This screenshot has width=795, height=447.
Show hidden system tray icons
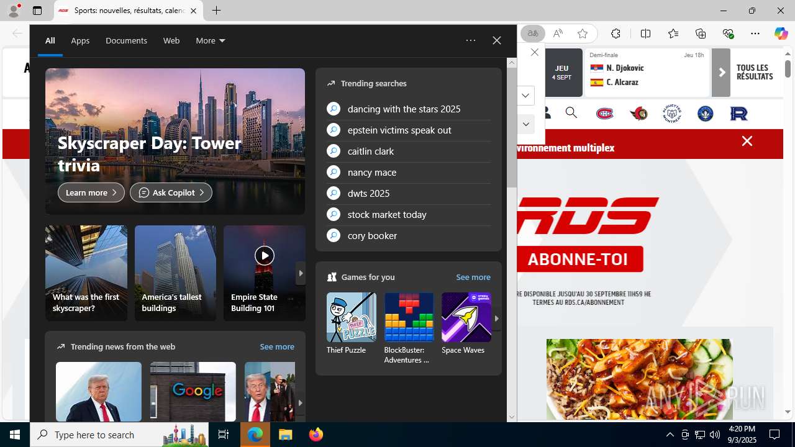tap(670, 435)
